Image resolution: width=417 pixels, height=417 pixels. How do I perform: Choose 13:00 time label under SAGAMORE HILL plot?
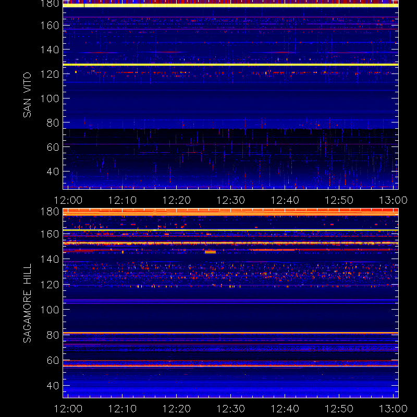(394, 409)
